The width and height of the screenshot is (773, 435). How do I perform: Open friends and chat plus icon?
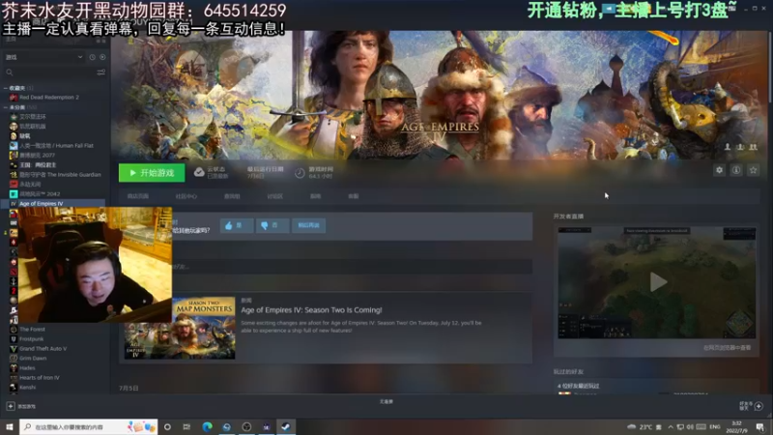point(759,406)
